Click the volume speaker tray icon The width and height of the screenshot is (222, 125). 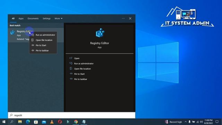point(201,122)
